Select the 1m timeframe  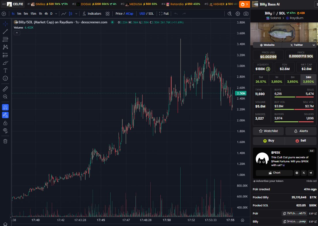tap(19, 14)
